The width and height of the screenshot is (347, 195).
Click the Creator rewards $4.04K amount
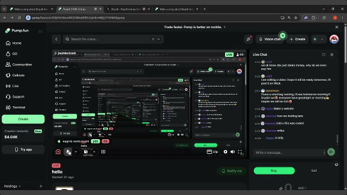(11, 137)
